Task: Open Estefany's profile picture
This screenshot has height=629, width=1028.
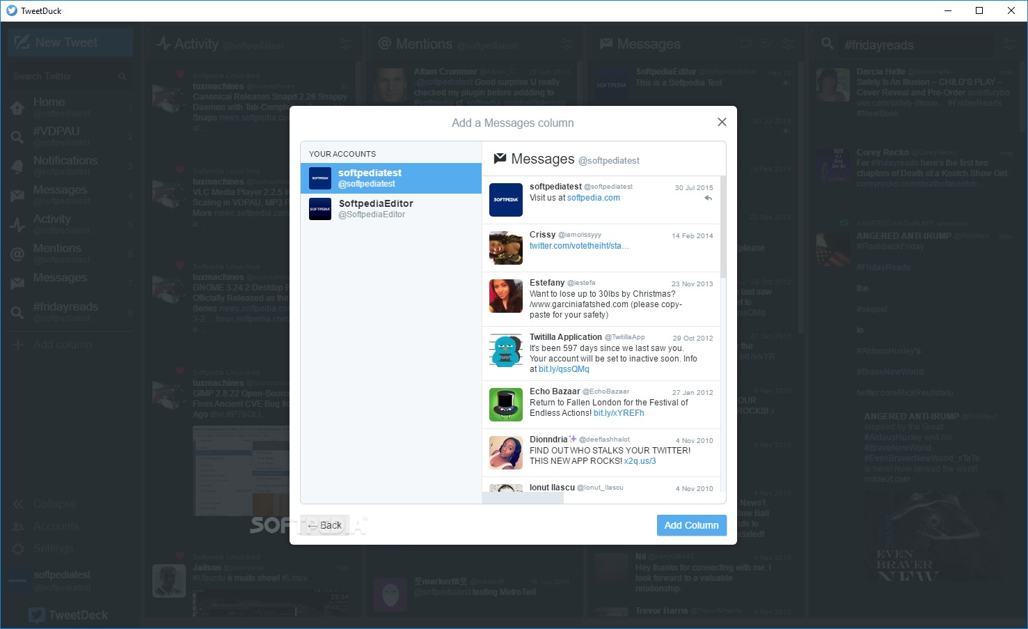Action: pos(506,296)
